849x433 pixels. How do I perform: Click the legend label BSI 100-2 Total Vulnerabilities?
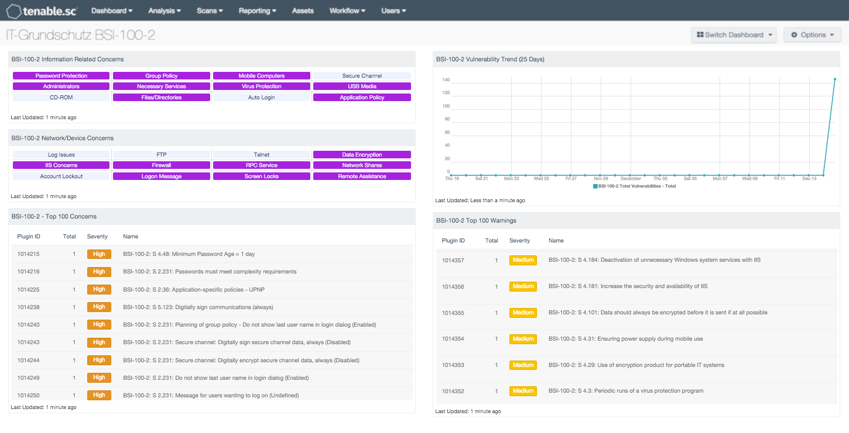[x=637, y=186]
